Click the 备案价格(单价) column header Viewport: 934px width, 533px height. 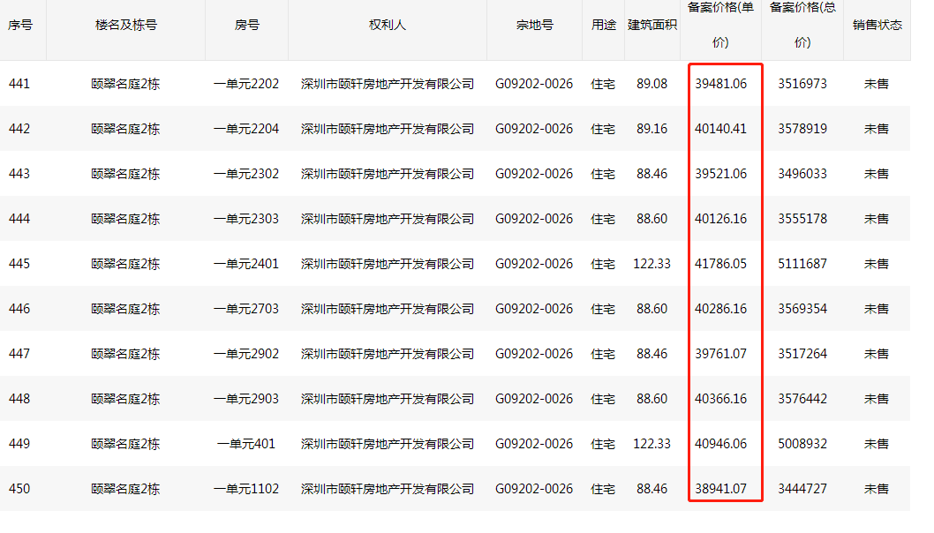pos(720,25)
